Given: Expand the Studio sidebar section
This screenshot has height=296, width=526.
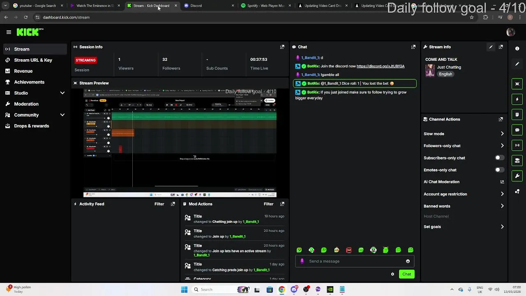Looking at the screenshot, I should pos(62,93).
